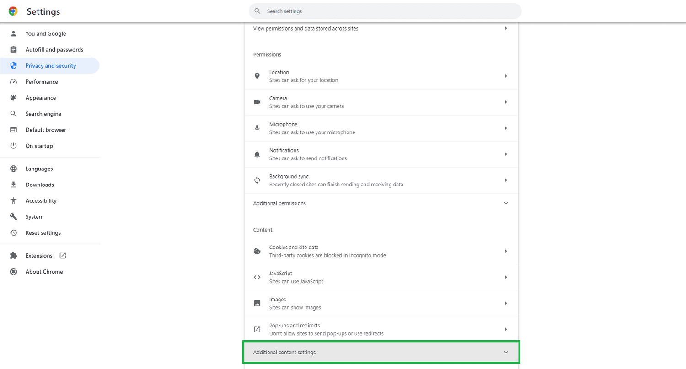Click the Pop-ups and redirects icon

click(x=257, y=329)
